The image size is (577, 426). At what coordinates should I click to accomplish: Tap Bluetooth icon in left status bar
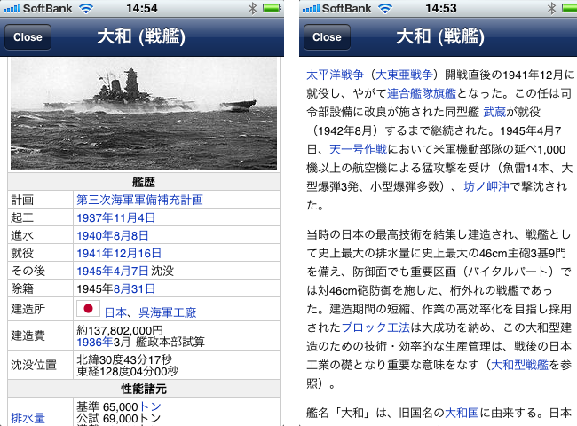point(252,9)
